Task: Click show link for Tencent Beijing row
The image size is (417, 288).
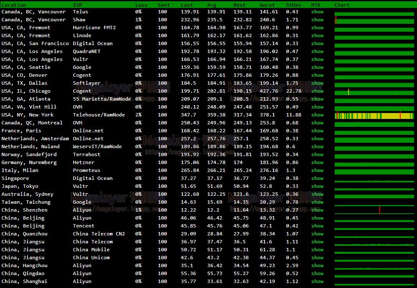Action: click(317, 226)
